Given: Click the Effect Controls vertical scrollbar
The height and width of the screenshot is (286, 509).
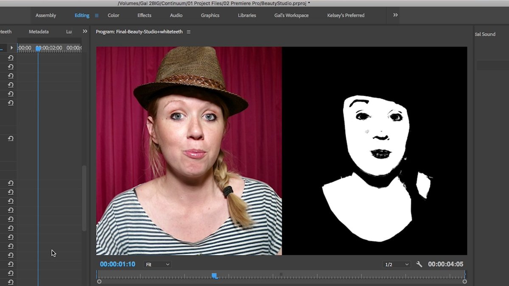Looking at the screenshot, I should [84, 198].
